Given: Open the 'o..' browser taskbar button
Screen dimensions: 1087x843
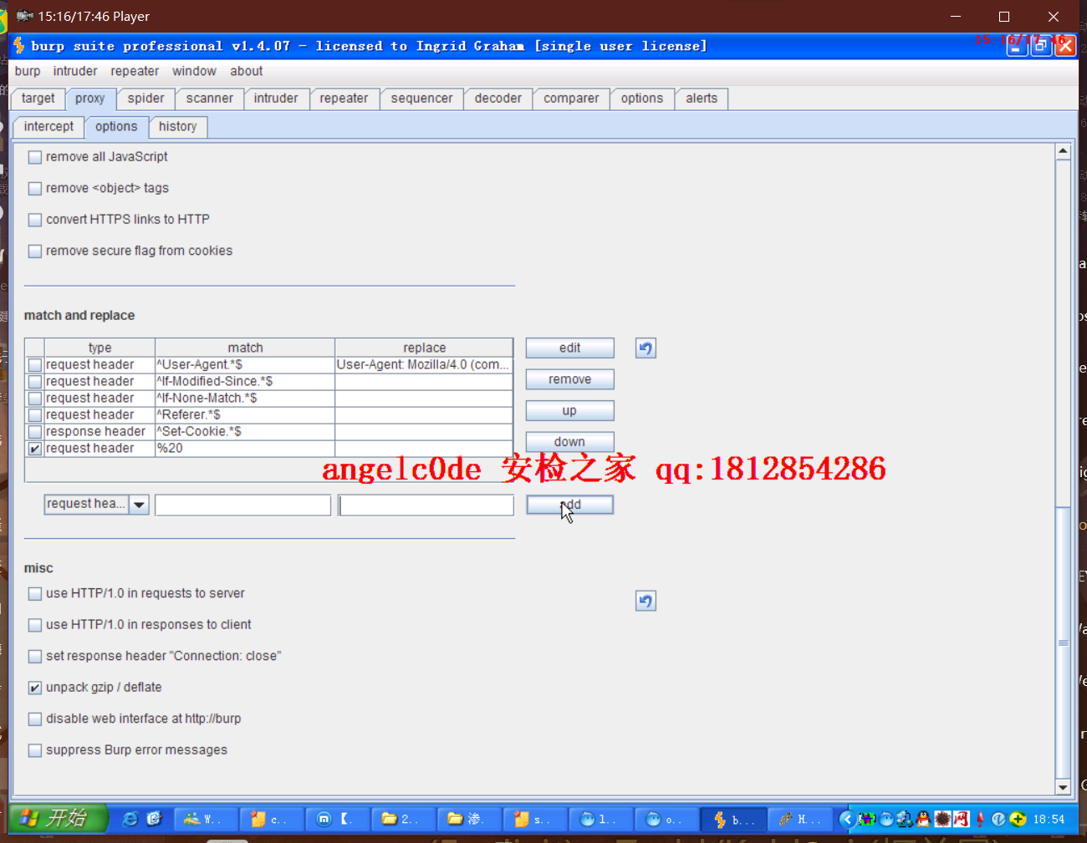Looking at the screenshot, I should 667,820.
